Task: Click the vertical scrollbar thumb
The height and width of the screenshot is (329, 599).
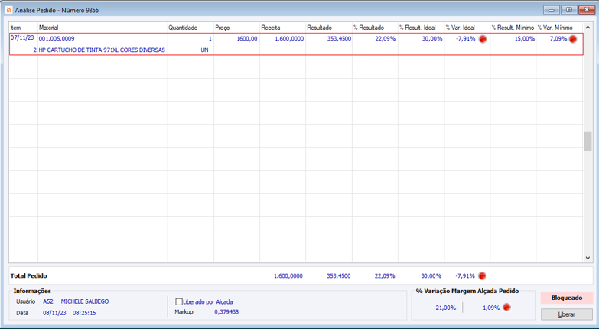Action: tap(588, 142)
